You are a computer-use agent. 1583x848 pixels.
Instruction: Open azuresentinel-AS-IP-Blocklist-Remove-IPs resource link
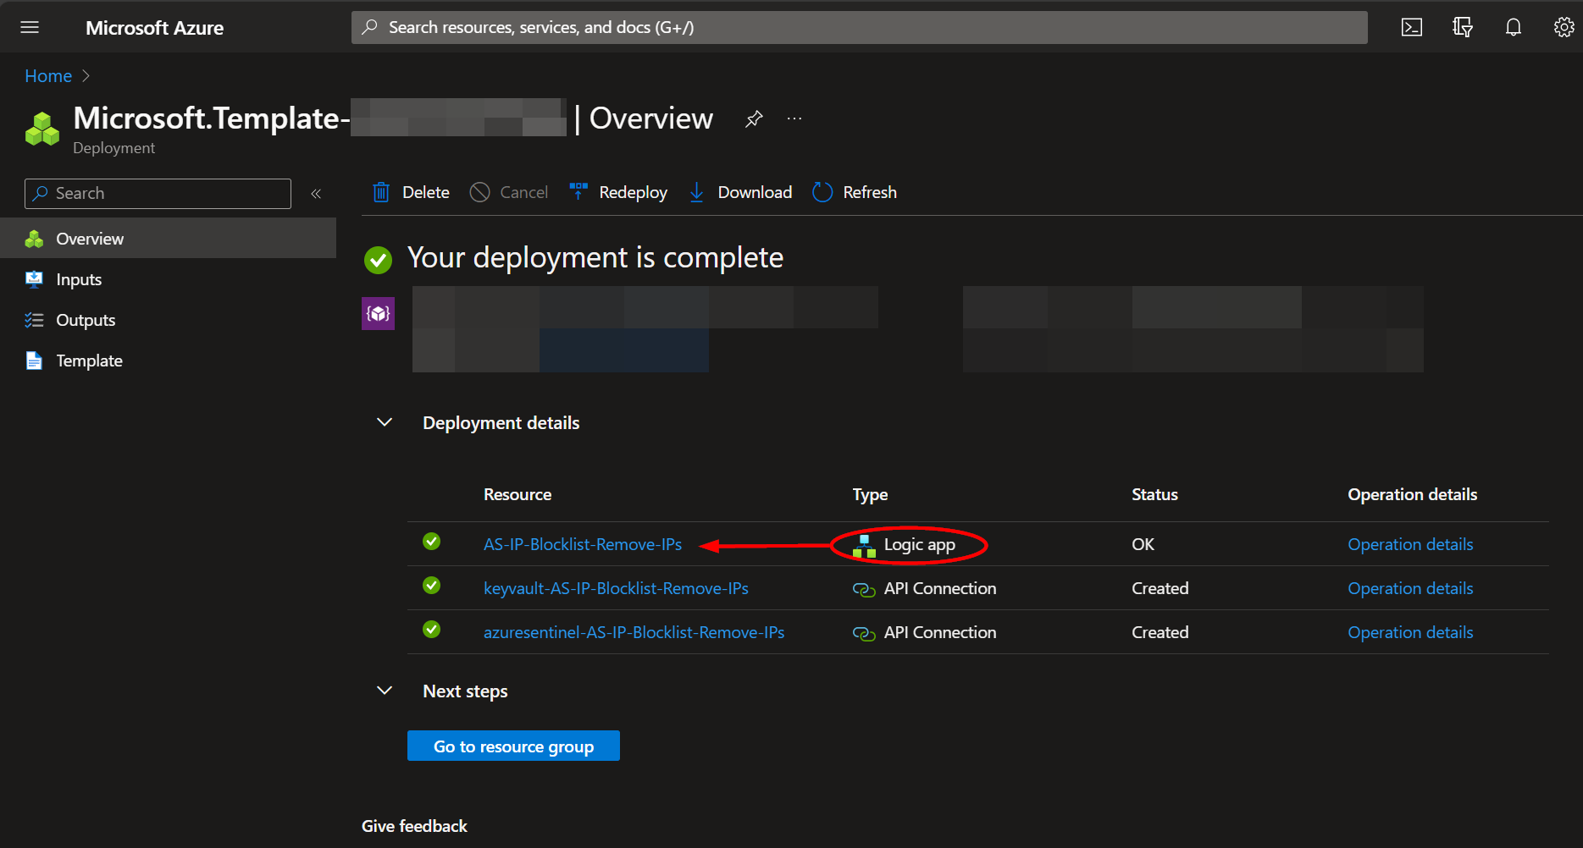tap(634, 632)
